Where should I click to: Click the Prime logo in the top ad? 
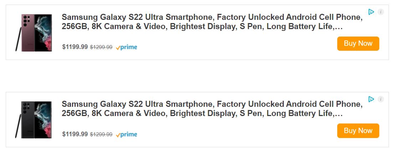pyautogui.click(x=127, y=47)
